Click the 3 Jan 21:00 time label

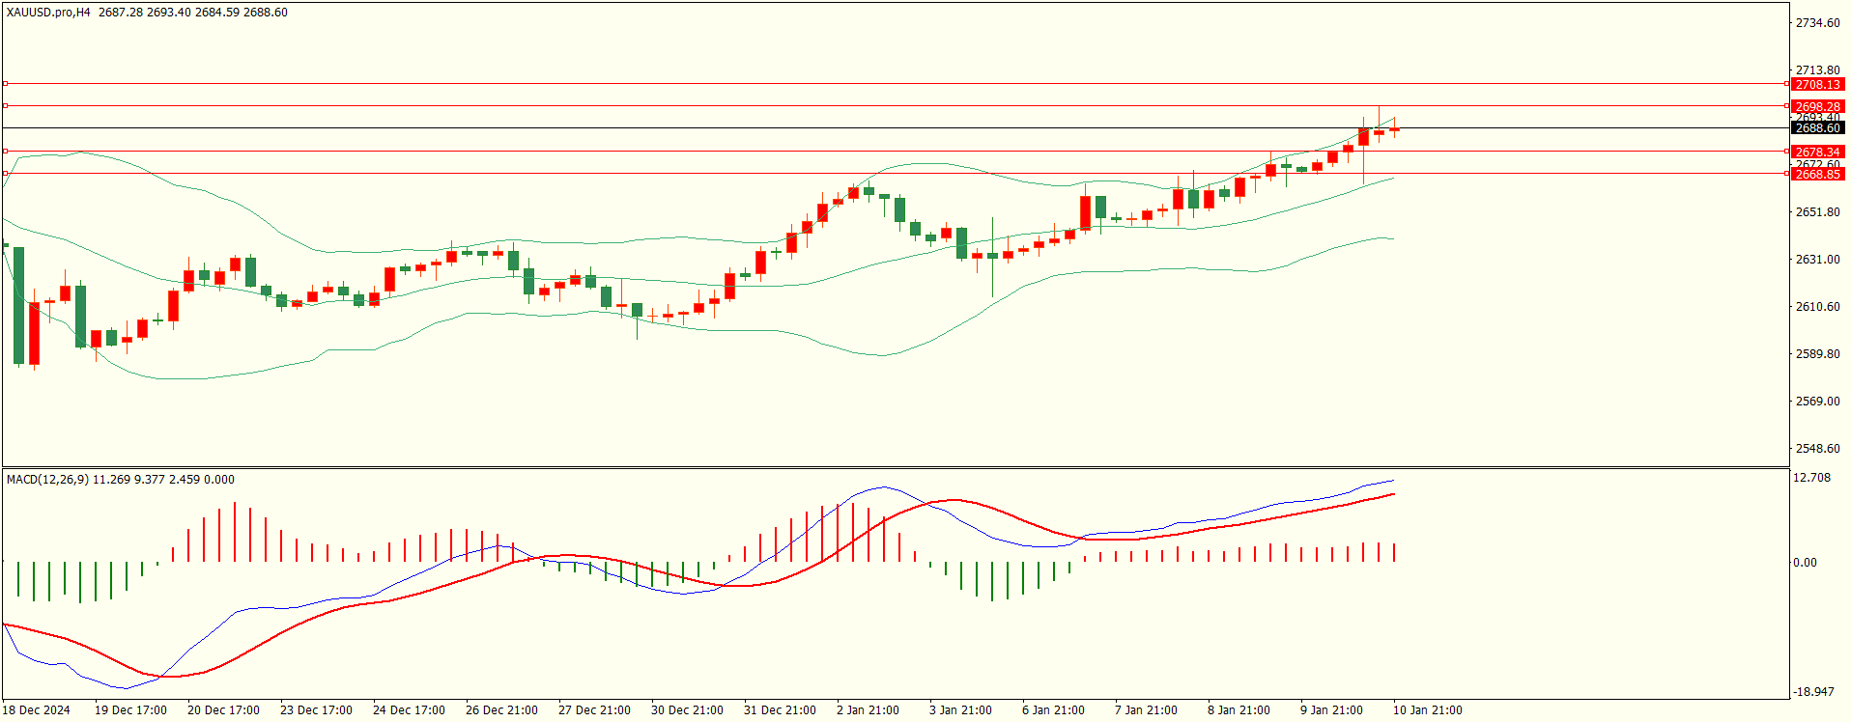point(960,709)
